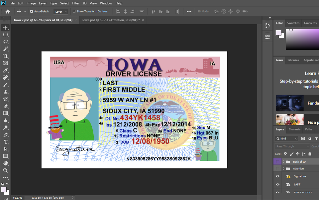319x200 pixels.
Task: Click the align horizontal centers icon
Action: pos(126,11)
